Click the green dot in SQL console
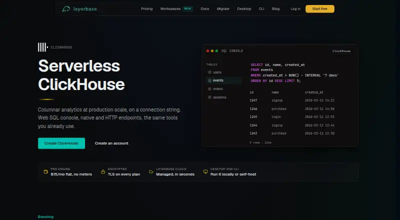Viewport: 400px width, 220px height. (x=217, y=51)
